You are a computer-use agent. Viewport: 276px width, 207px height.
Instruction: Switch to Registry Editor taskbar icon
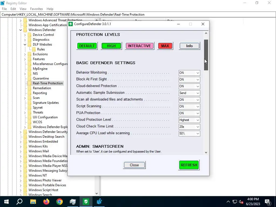pyautogui.click(x=99, y=202)
